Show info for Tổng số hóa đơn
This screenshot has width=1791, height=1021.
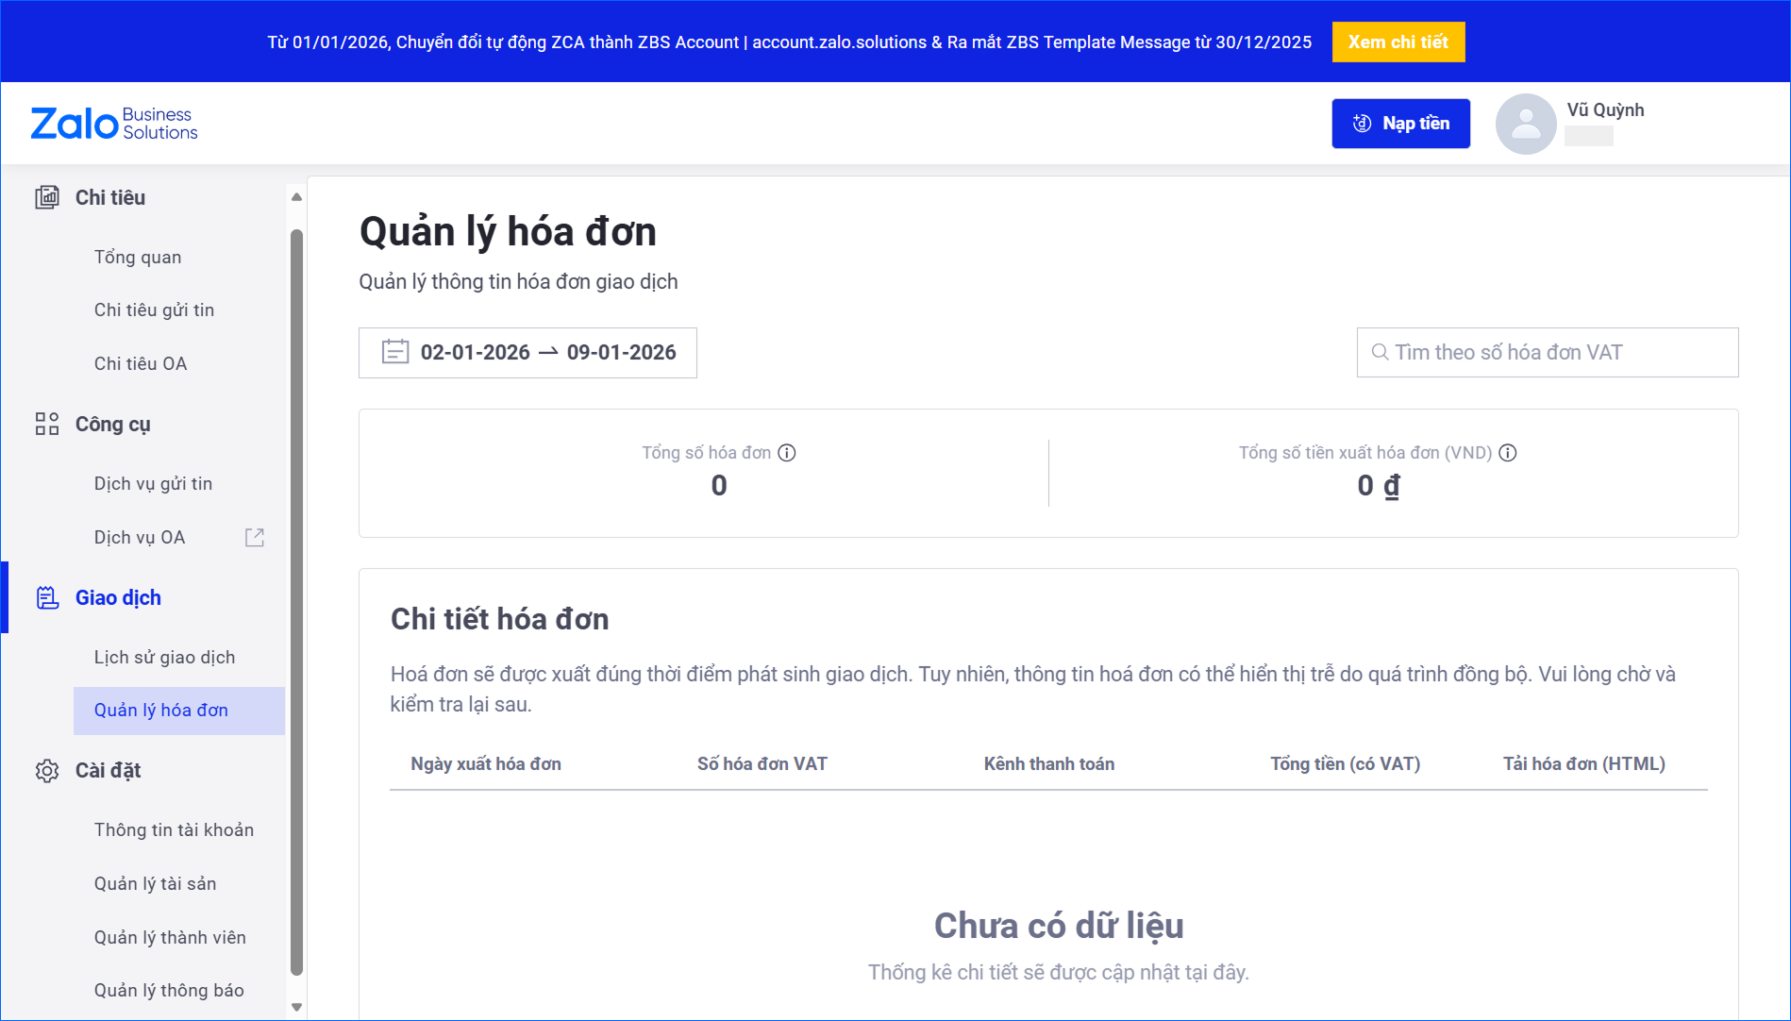click(787, 453)
